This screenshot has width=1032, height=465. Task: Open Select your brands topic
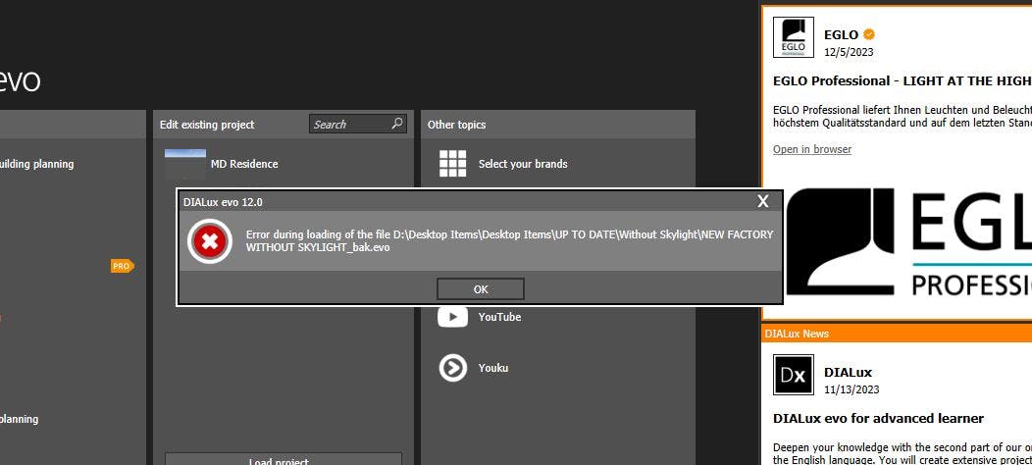[523, 164]
